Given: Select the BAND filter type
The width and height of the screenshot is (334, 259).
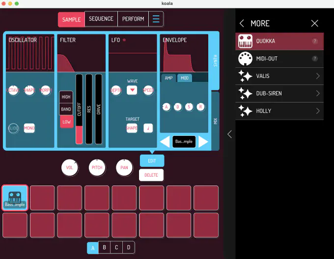Looking at the screenshot, I should [66, 109].
